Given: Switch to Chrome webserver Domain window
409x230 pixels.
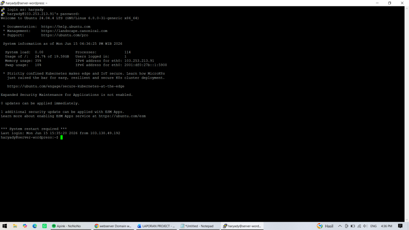Looking at the screenshot, I should 113,226.
